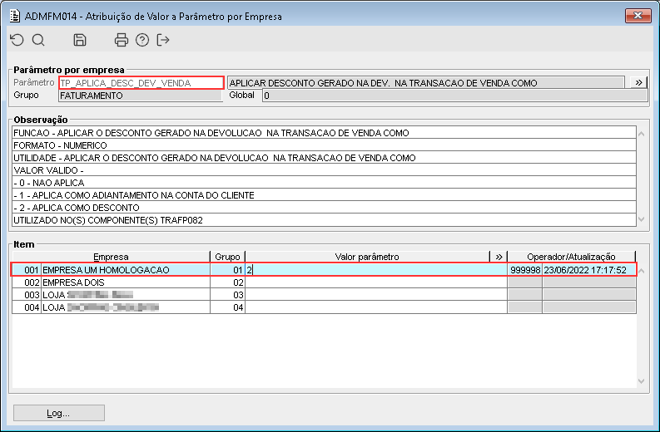Click the Grupo field FATURAMENTO
The image size is (660, 432).
click(x=140, y=96)
